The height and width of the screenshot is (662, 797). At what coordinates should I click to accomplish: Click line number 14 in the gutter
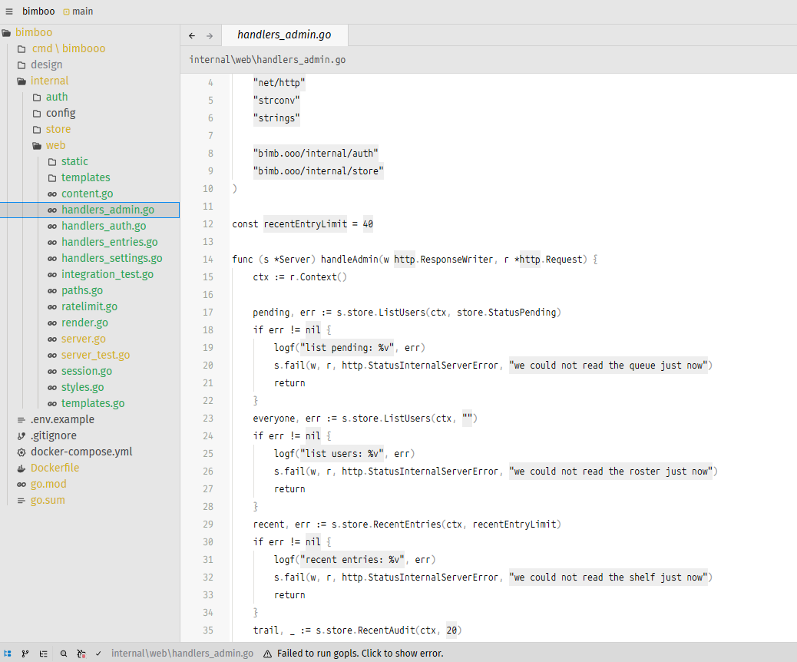(208, 260)
